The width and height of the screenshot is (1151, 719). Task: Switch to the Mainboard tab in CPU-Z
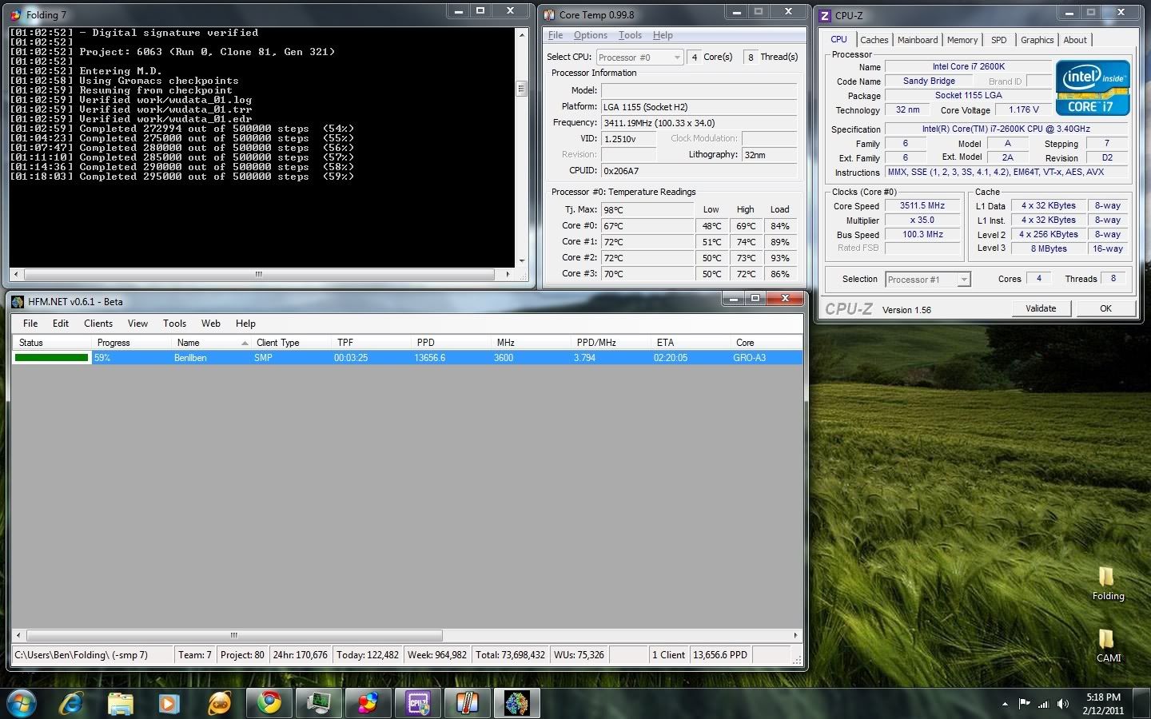point(918,40)
